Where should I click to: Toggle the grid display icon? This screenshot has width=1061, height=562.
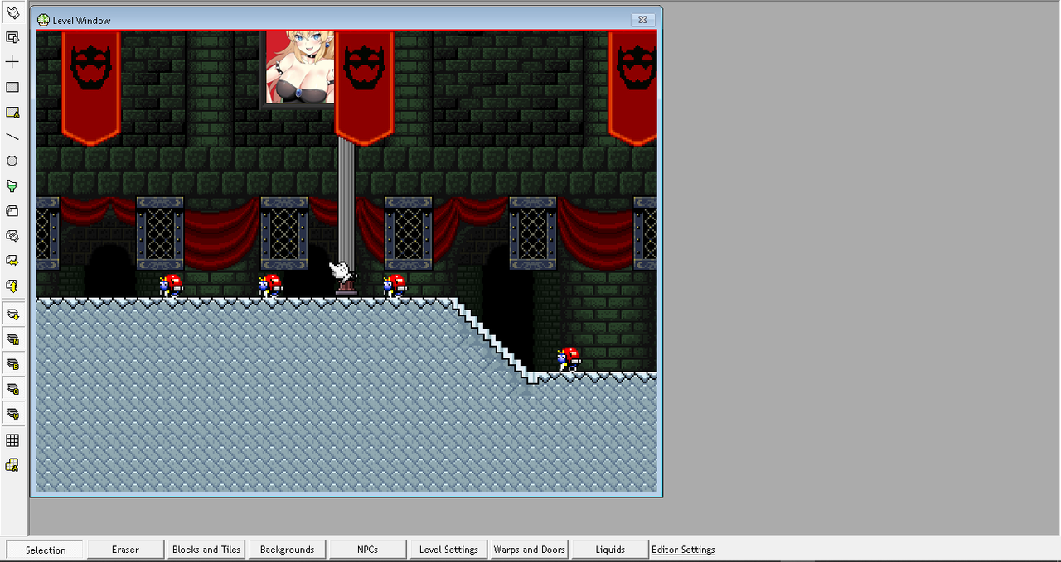[12, 440]
